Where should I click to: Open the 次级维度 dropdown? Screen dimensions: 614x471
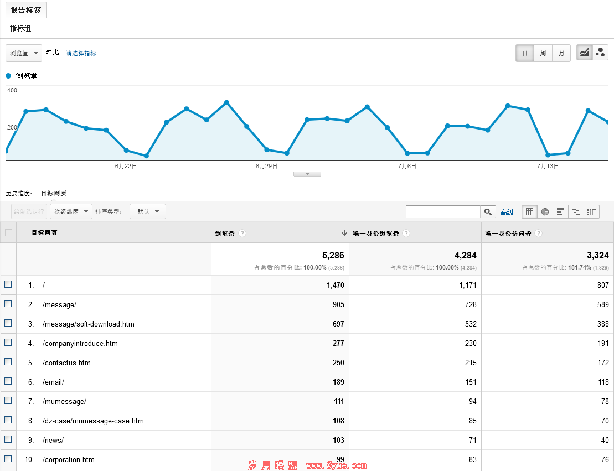coord(71,211)
